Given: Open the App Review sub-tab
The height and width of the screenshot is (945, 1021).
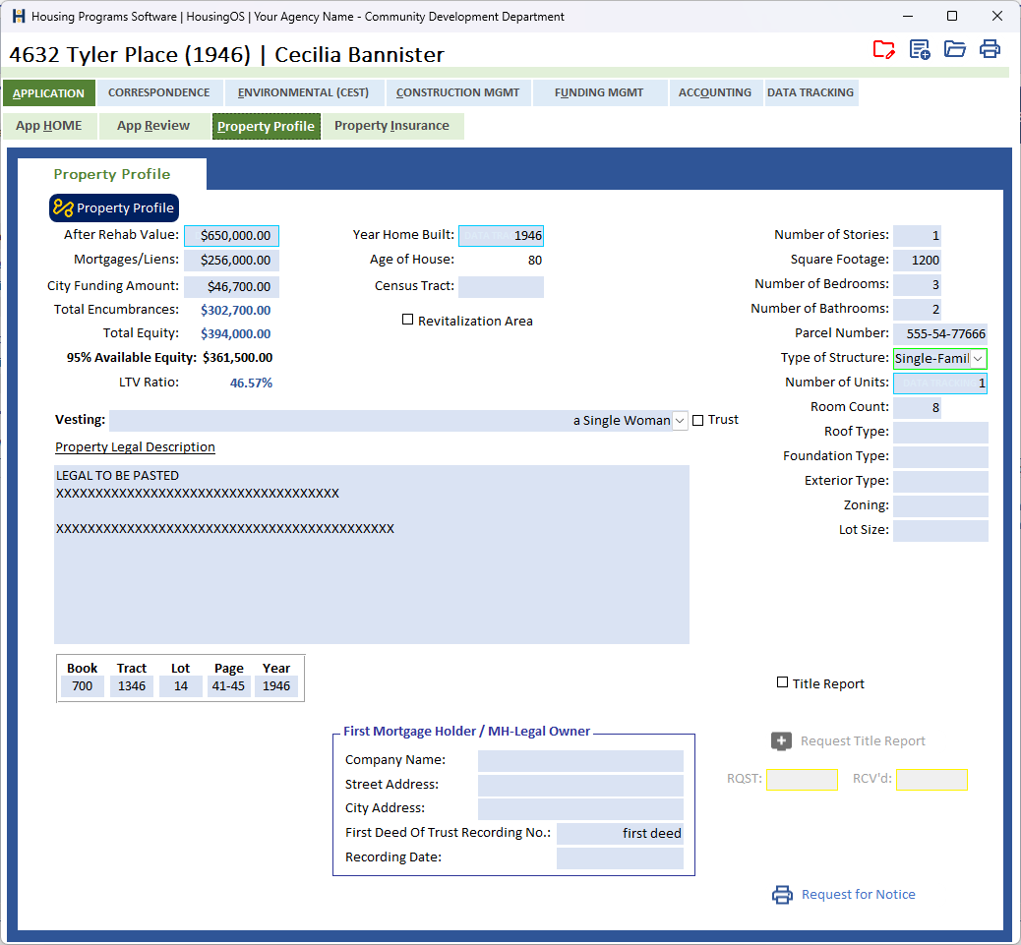Looking at the screenshot, I should click(x=153, y=126).
